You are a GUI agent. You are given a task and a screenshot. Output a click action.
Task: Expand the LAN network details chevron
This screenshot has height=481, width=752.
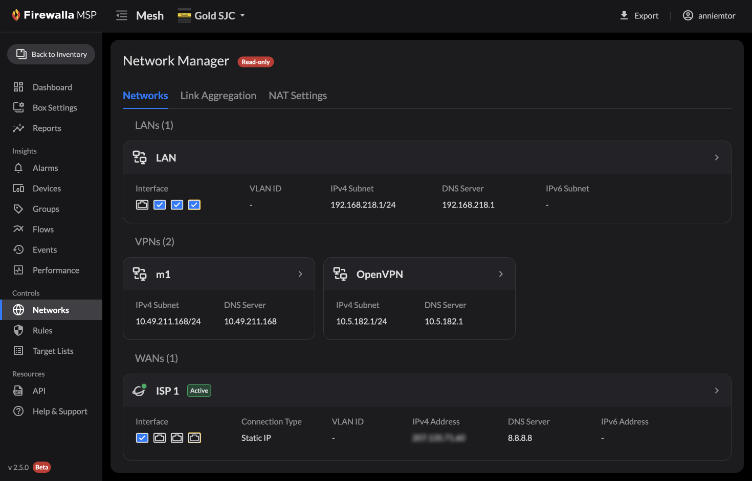coord(717,157)
